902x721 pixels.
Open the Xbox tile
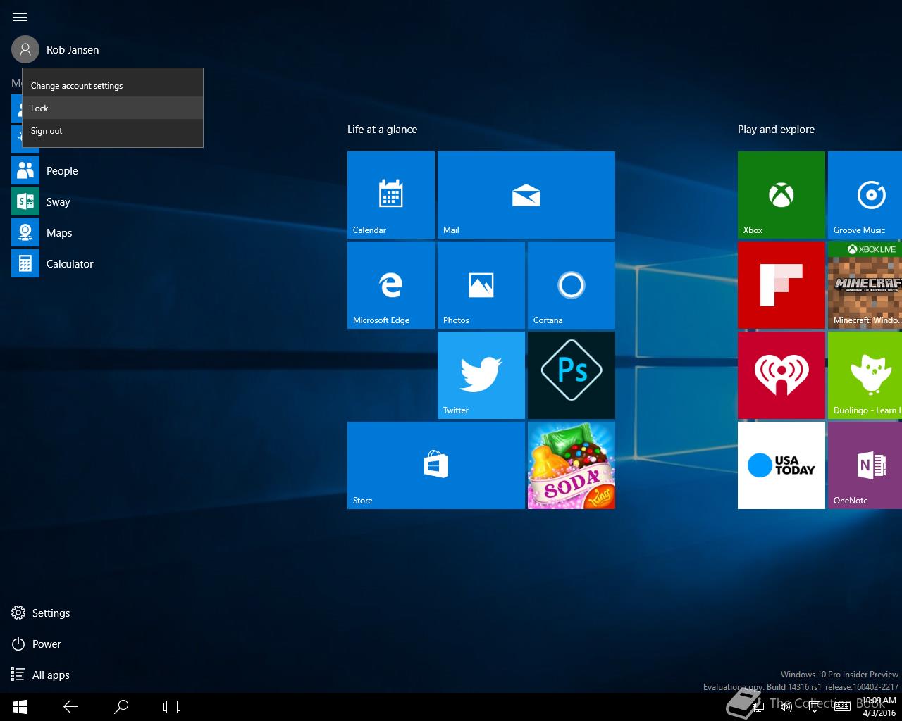[781, 195]
